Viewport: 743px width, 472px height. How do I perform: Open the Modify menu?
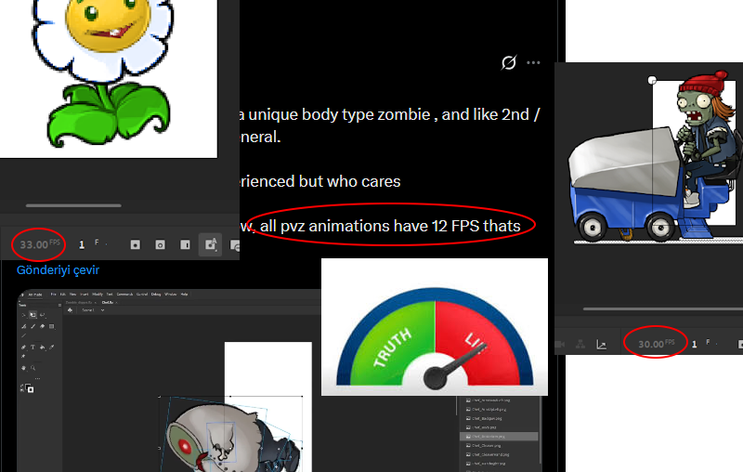pyautogui.click(x=98, y=295)
